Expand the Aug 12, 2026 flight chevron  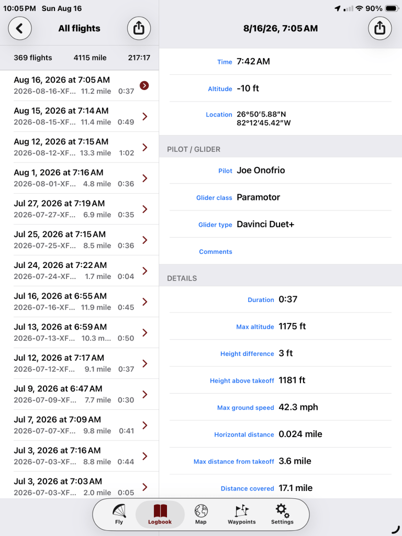click(145, 147)
